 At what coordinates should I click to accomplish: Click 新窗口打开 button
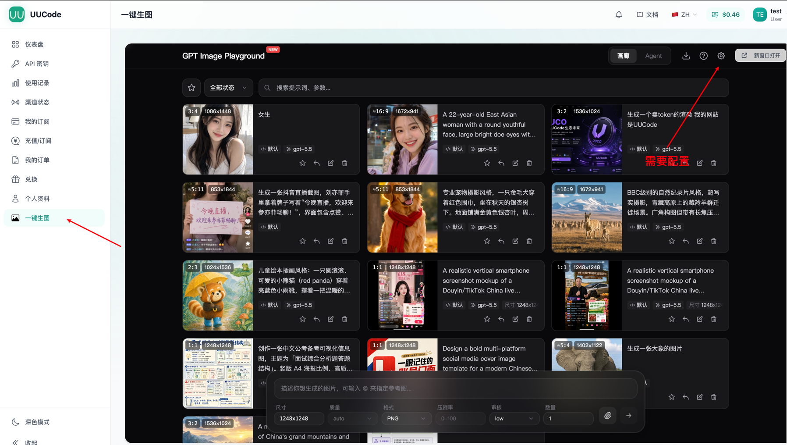click(x=760, y=56)
